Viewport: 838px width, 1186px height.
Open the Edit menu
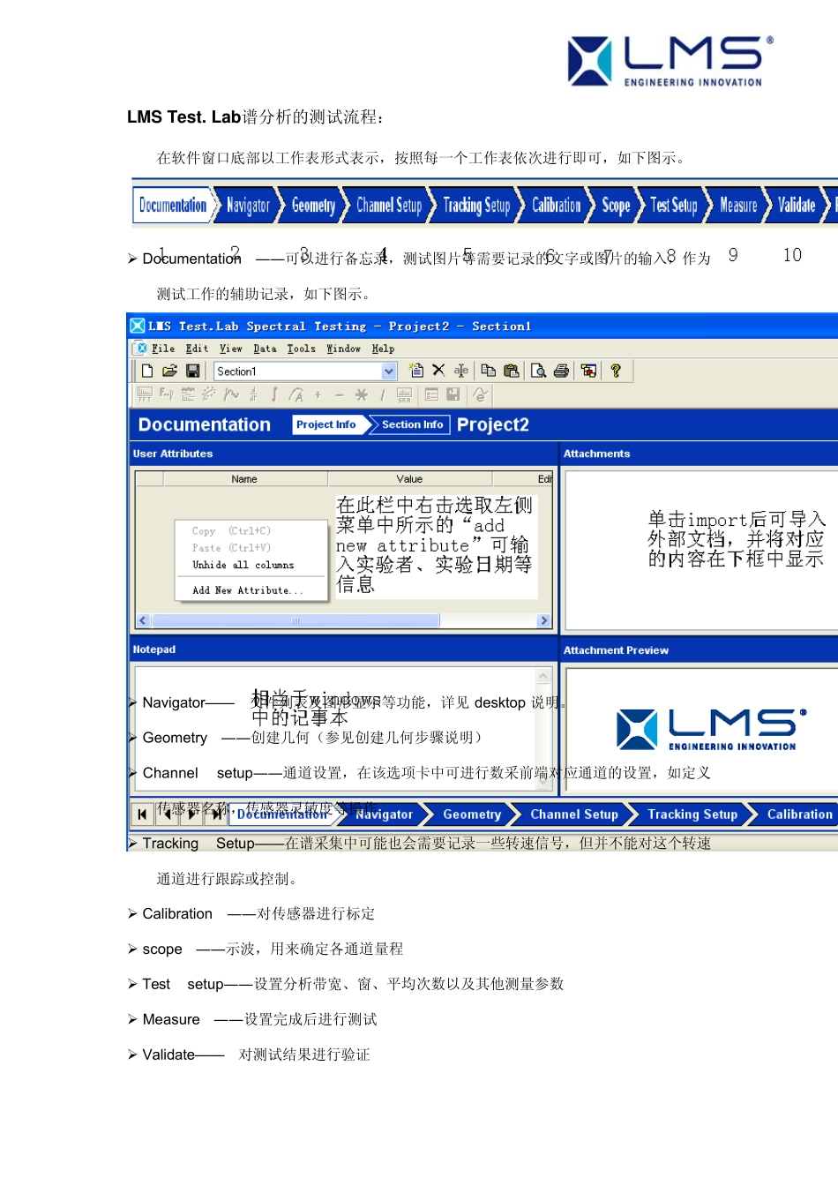198,349
